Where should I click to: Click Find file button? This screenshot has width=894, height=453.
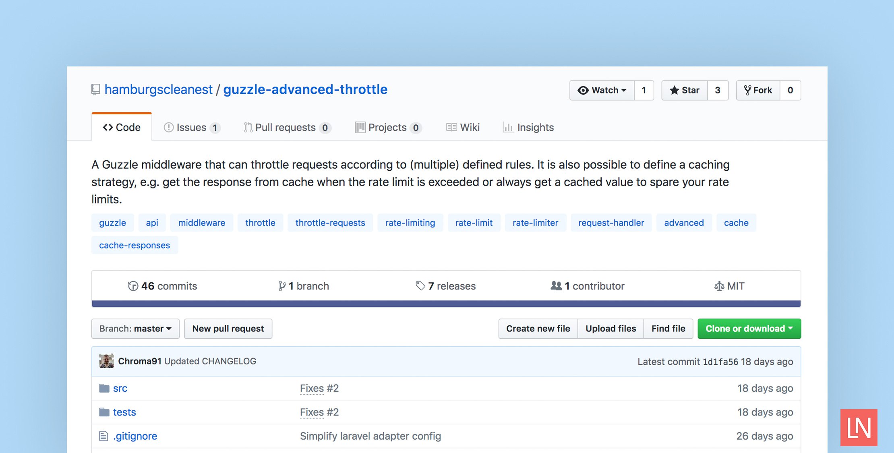coord(668,329)
